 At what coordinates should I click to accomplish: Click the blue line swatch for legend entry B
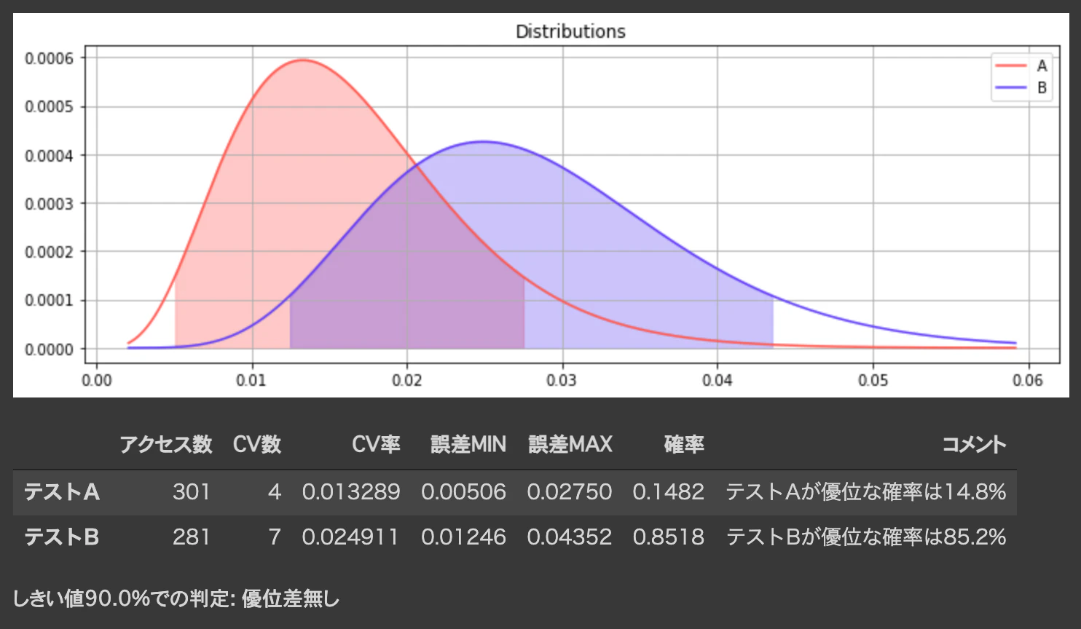pos(1011,87)
